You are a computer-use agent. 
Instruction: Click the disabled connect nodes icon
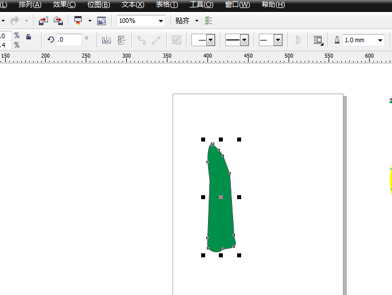pyautogui.click(x=142, y=40)
